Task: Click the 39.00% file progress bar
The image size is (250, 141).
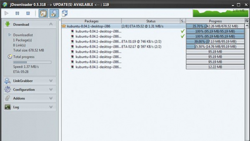Action: pos(215,42)
